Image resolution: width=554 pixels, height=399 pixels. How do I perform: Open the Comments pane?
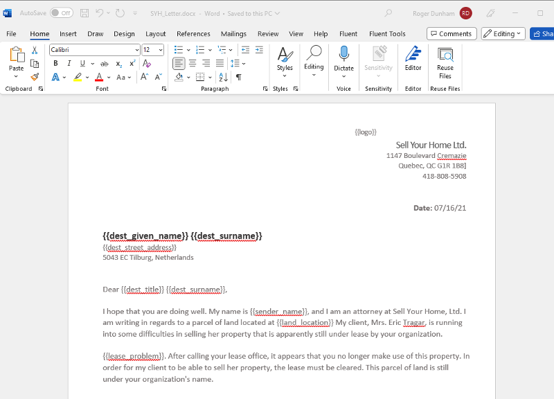tap(452, 34)
